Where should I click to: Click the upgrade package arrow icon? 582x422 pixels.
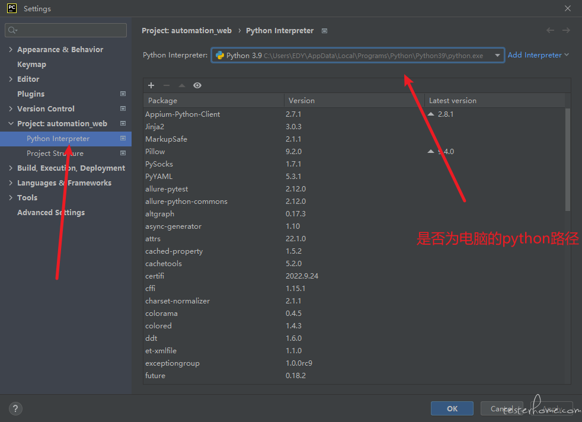(x=182, y=85)
